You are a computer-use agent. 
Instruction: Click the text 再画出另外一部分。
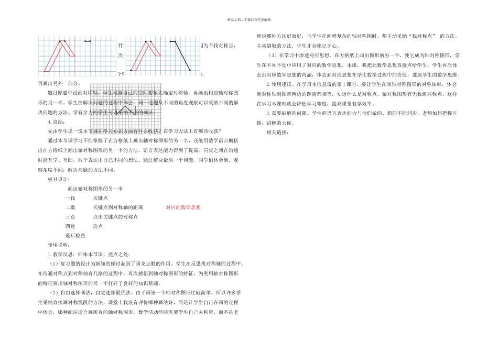pyautogui.click(x=59, y=83)
